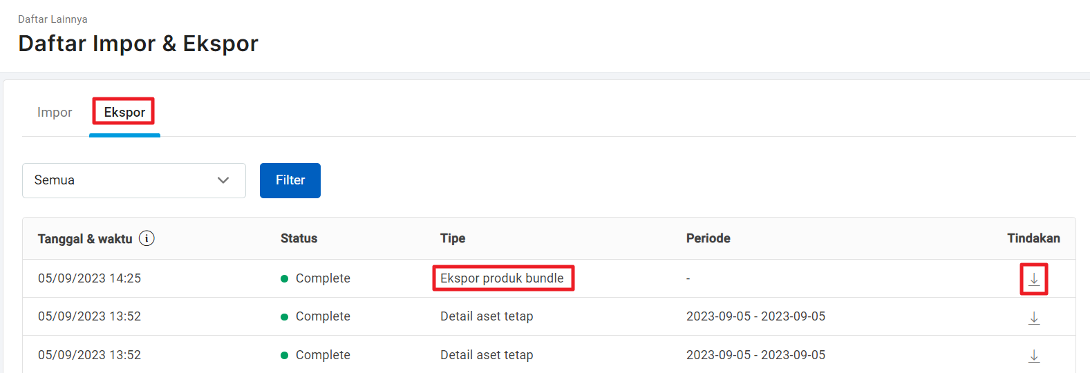Click the Daftar Impor & Ekspor page title
The width and height of the screenshot is (1090, 373).
(138, 44)
